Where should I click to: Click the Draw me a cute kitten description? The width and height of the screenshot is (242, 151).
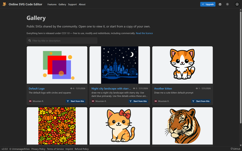point(174,93)
